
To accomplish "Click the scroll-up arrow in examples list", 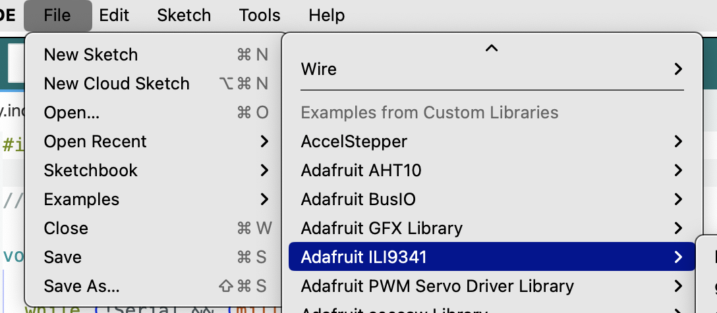I will (x=492, y=47).
